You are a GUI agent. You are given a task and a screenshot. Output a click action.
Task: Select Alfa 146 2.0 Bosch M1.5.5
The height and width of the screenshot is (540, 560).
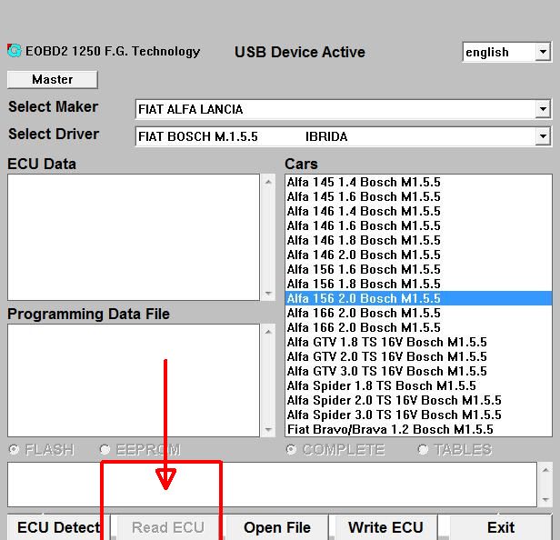[418, 255]
